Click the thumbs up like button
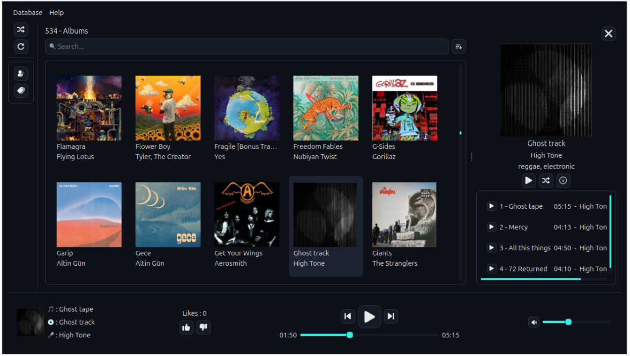Viewport: 630px width, 356px height. (186, 327)
